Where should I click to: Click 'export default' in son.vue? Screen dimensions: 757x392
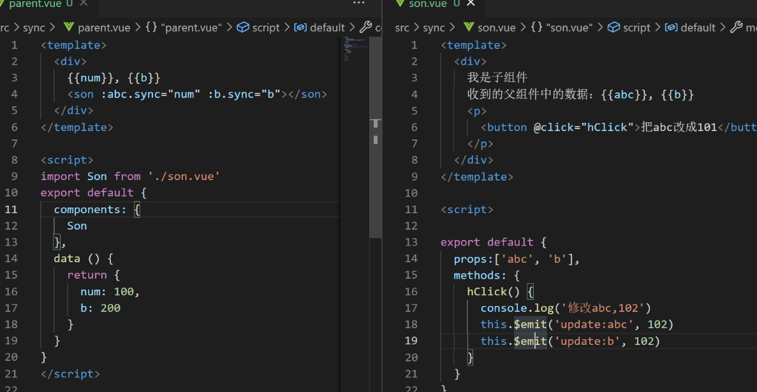(x=487, y=242)
